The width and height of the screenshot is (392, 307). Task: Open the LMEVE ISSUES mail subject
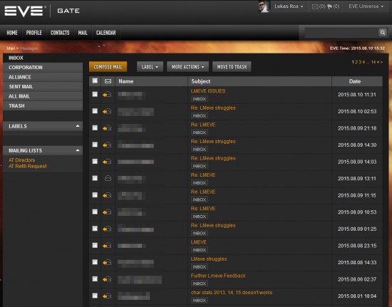tap(208, 91)
